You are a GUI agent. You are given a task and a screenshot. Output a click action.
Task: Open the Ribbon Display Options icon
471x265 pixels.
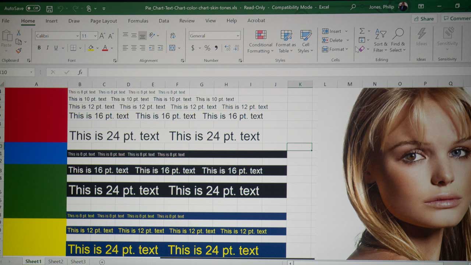pyautogui.click(x=421, y=7)
